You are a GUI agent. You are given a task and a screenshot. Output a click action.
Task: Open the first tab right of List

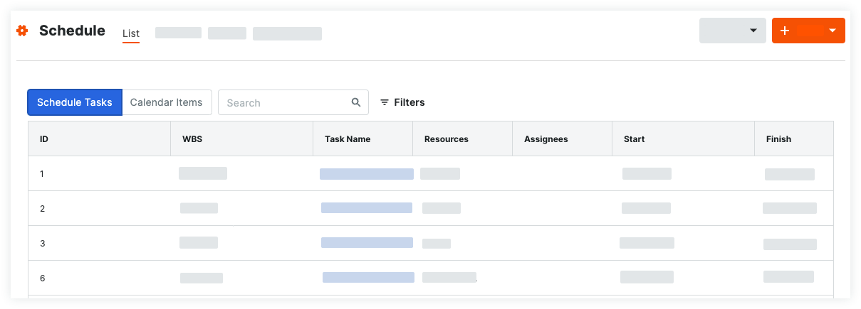point(178,33)
